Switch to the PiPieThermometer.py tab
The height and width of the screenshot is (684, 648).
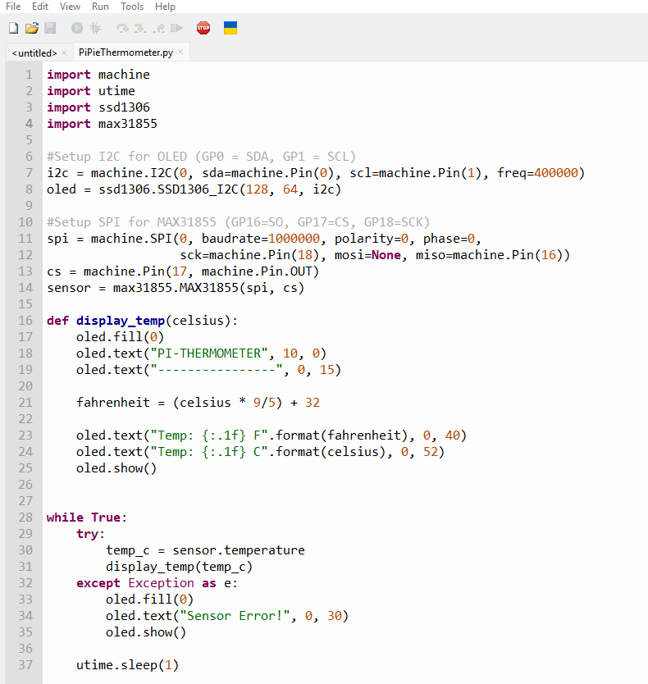125,52
